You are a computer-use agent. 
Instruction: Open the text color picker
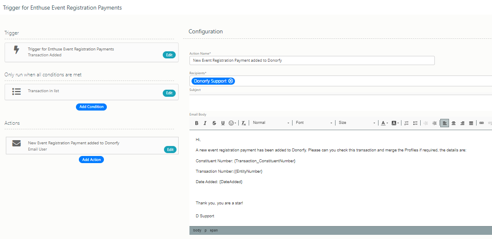pos(384,123)
